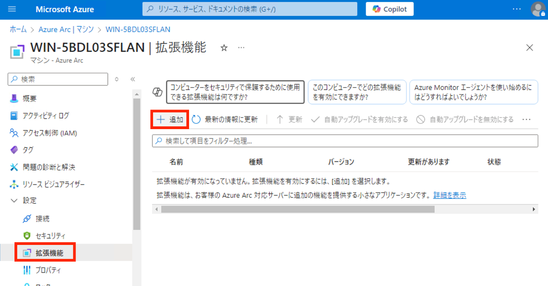The width and height of the screenshot is (548, 286).
Task: Click the Azure Arc machine resource icon
Action: point(17,52)
